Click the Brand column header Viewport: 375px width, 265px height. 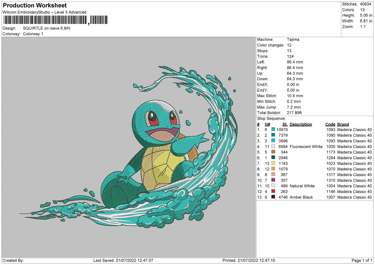pyautogui.click(x=343, y=124)
